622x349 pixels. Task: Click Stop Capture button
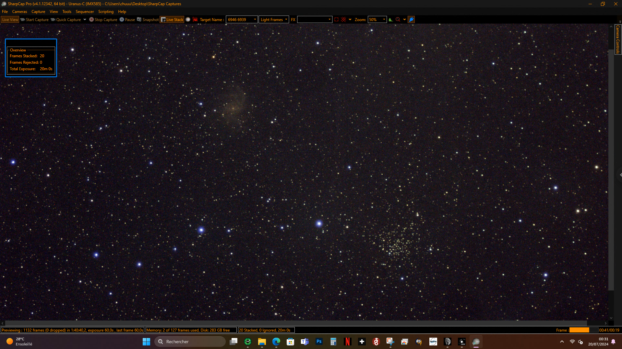(x=103, y=20)
